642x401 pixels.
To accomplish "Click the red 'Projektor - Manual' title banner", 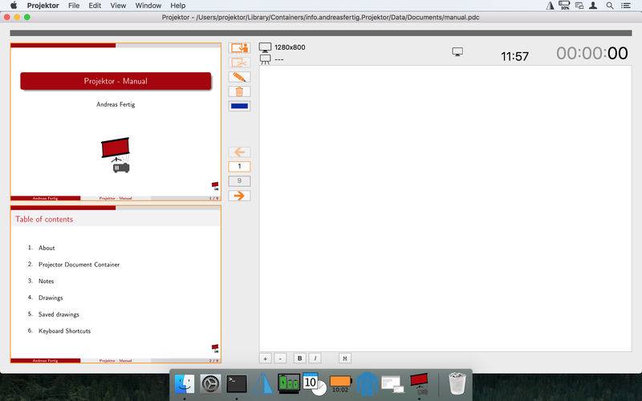I will tap(116, 81).
